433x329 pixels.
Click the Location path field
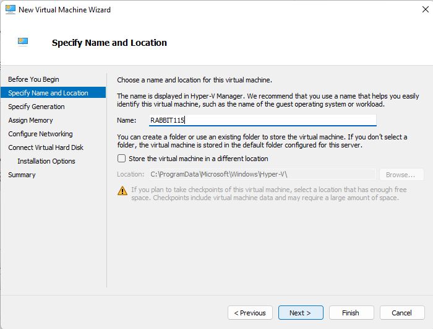pyautogui.click(x=263, y=174)
